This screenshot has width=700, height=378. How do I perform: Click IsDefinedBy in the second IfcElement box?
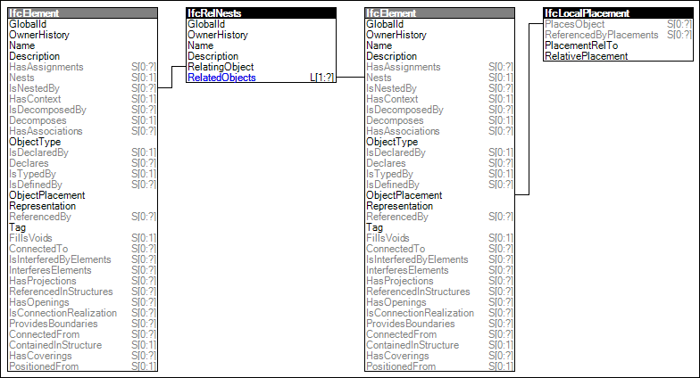pyautogui.click(x=393, y=185)
